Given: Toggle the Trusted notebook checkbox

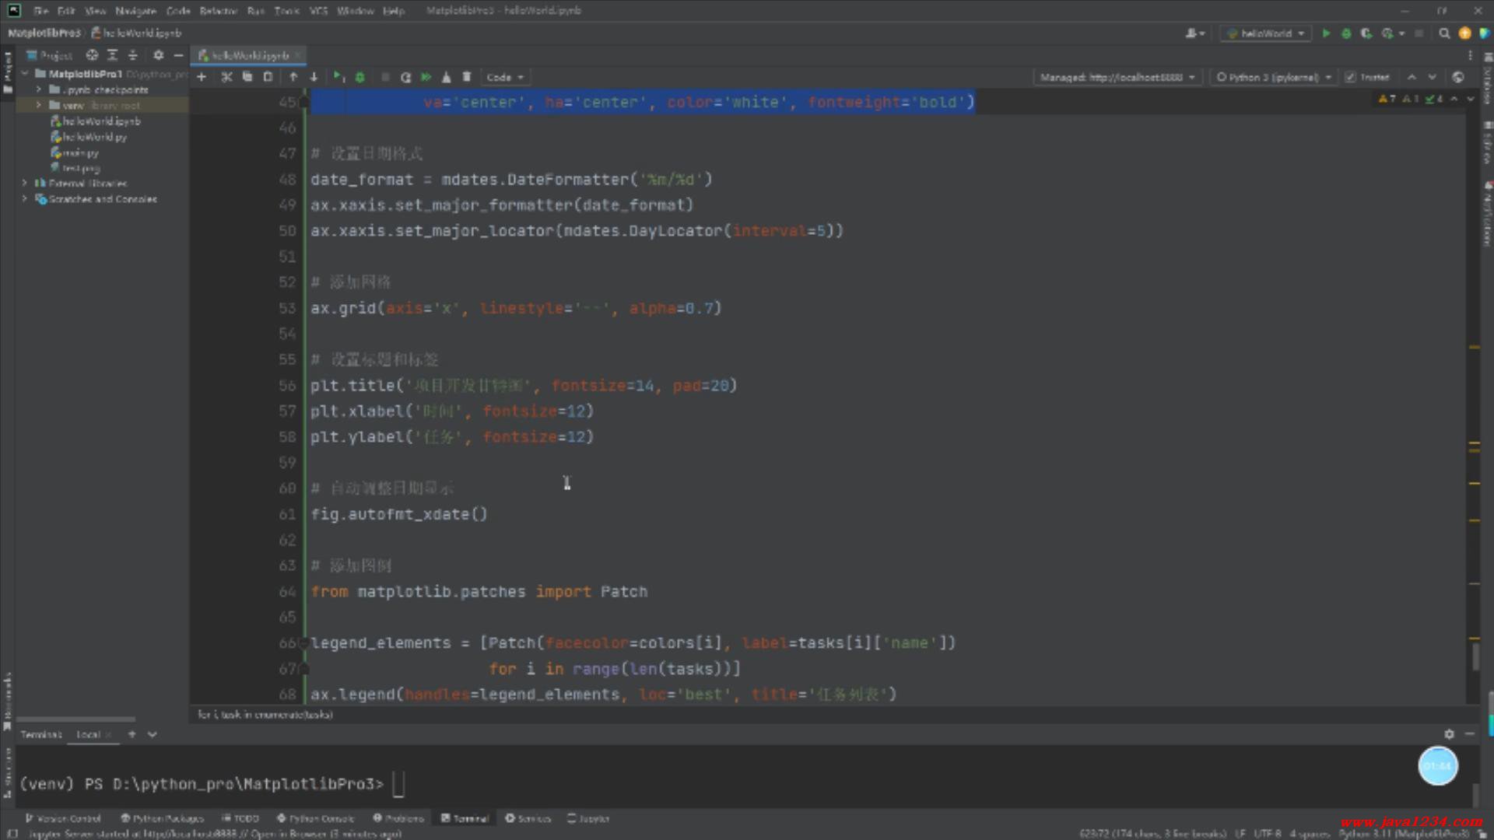Looking at the screenshot, I should click(x=1350, y=77).
